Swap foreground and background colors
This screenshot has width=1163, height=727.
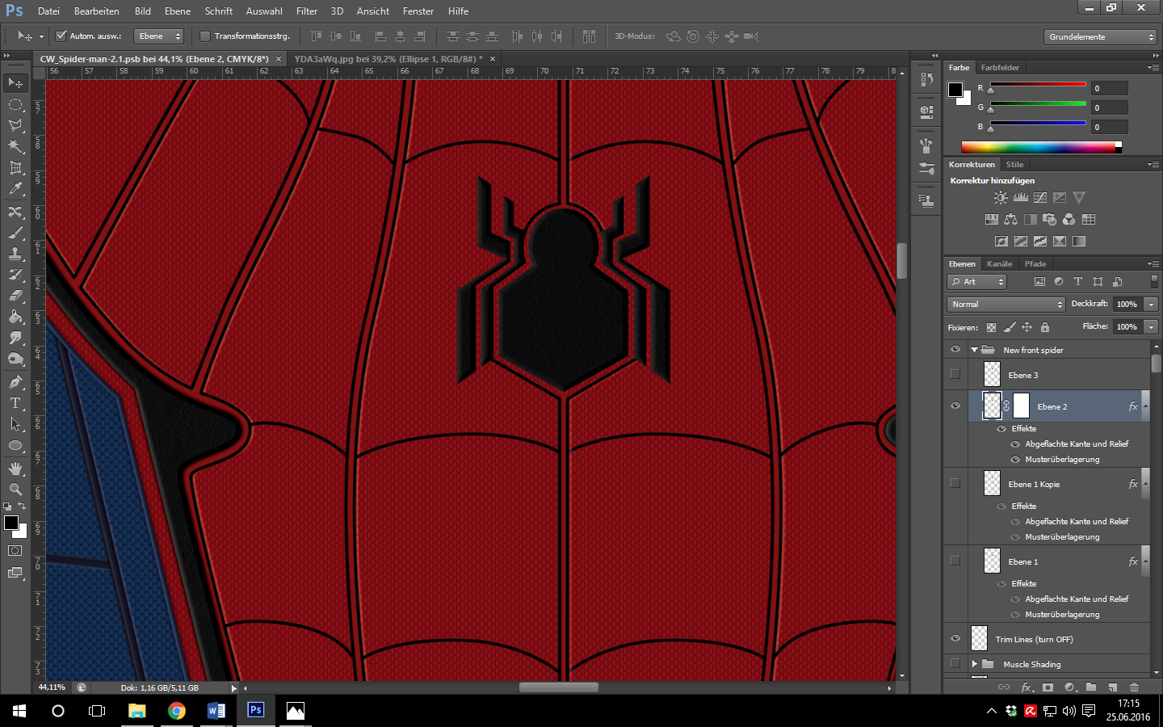[x=23, y=506]
